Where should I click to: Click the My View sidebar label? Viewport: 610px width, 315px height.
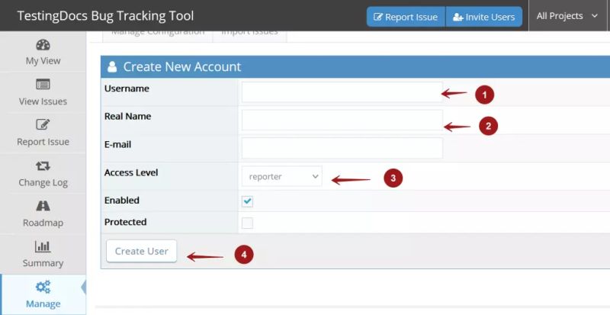click(x=43, y=61)
